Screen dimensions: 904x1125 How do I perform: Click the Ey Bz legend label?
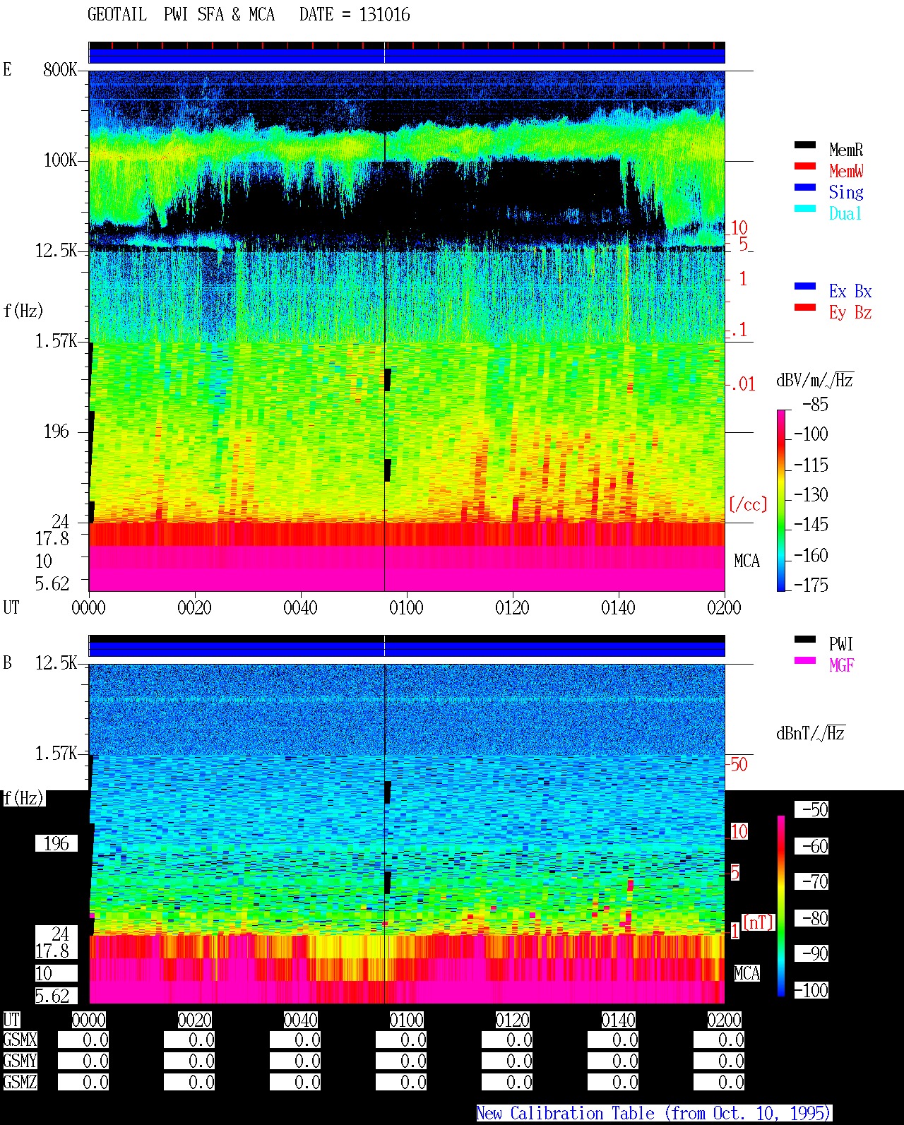850,312
